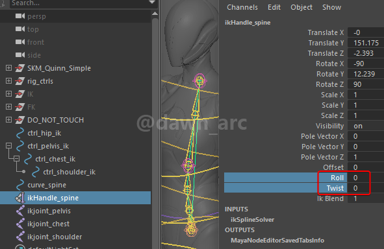Viewport: 384px width, 249px height.
Task: Select the Twist attribute label
Action: pyautogui.click(x=335, y=188)
